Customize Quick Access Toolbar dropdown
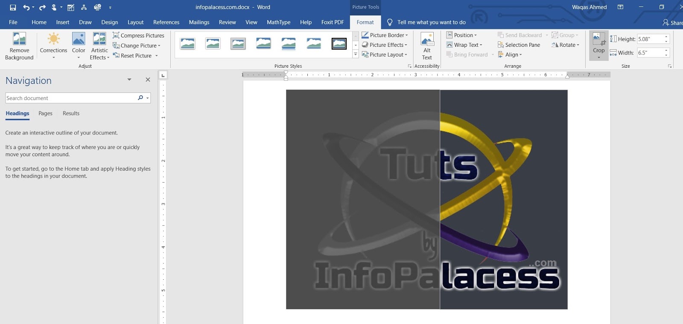 pyautogui.click(x=110, y=7)
